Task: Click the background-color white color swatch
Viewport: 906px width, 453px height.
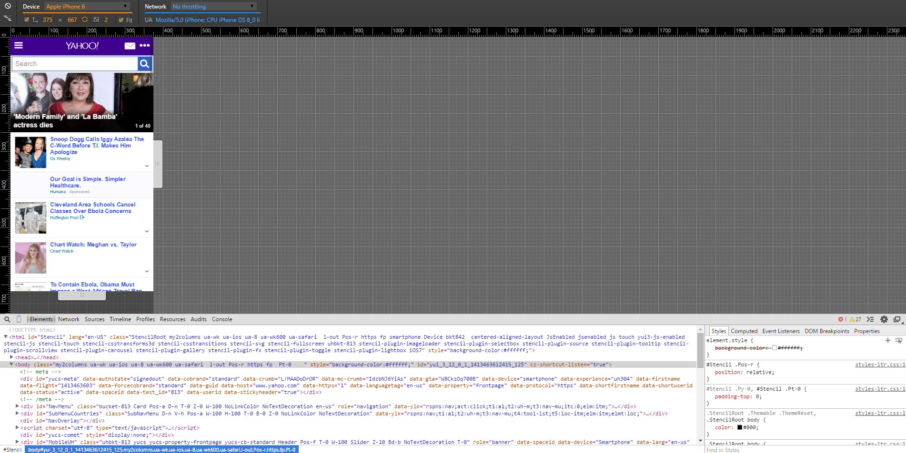Action: pos(774,348)
